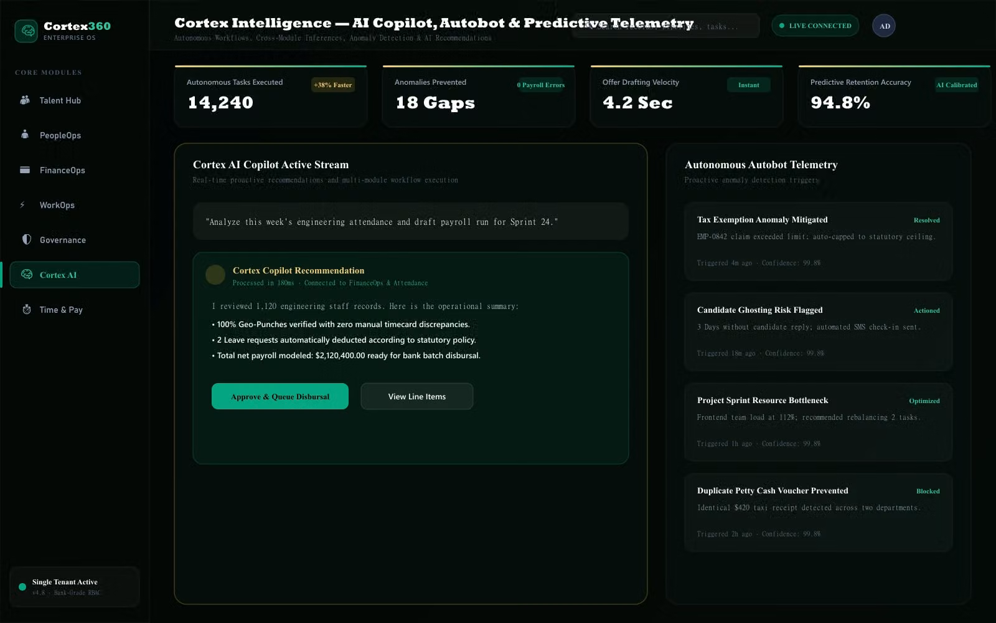Screen dimensions: 996x623
Task: Click the Actioned status label
Action: [x=926, y=310]
